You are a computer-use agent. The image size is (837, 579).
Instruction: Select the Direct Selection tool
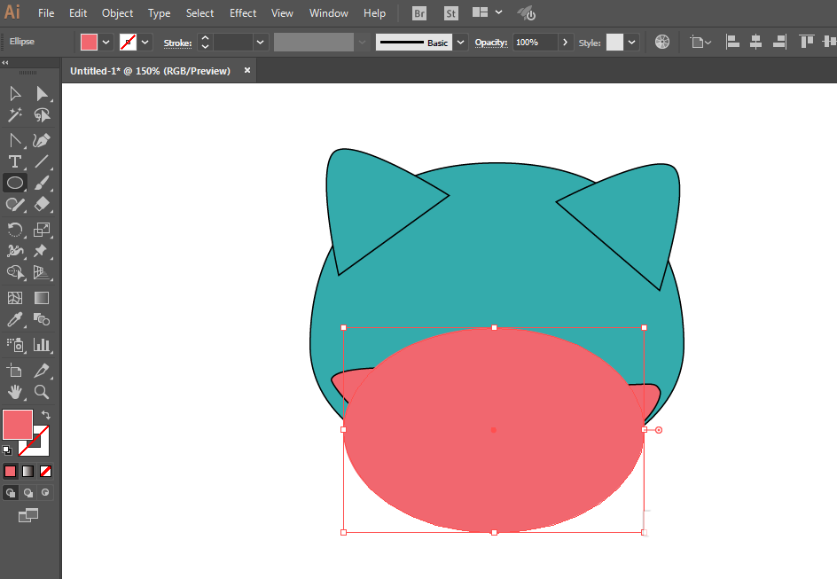pyautogui.click(x=42, y=94)
